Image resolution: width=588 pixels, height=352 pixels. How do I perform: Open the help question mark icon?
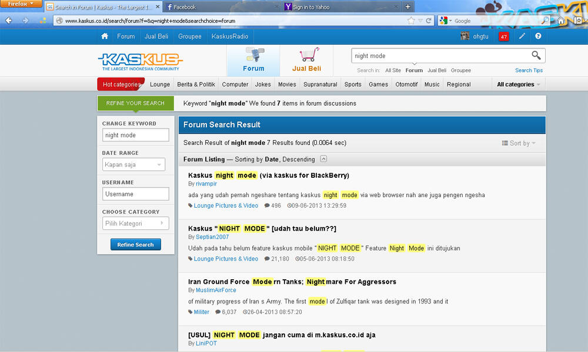point(538,36)
